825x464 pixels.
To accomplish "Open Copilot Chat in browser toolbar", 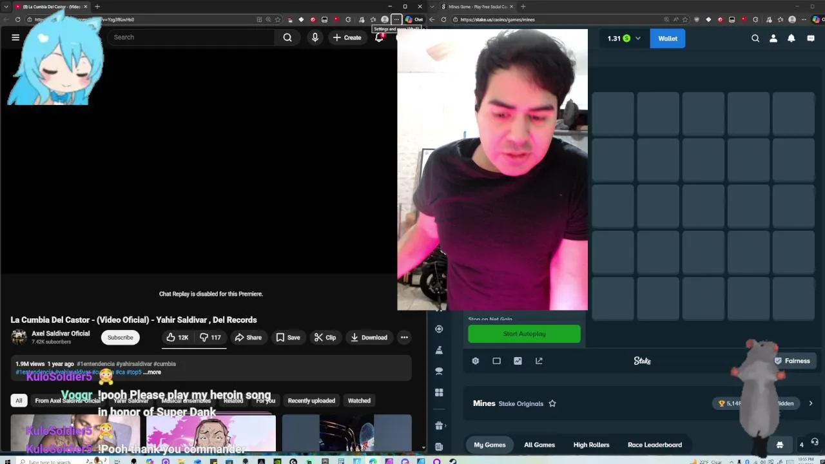I will tap(414, 19).
